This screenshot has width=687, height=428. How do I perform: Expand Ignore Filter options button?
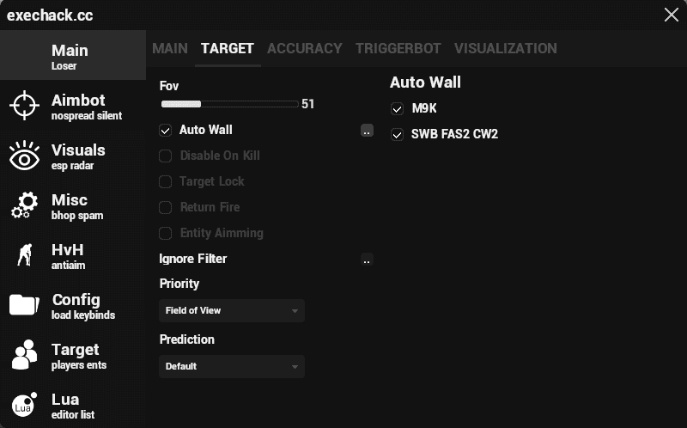pyautogui.click(x=367, y=260)
